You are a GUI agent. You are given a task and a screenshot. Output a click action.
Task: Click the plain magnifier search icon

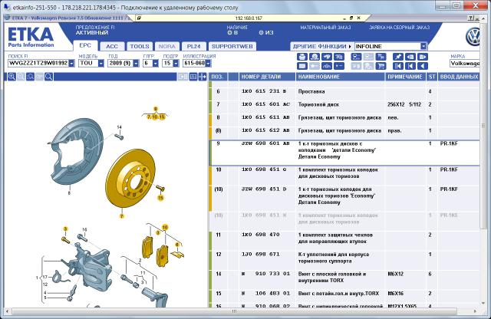click(x=49, y=77)
